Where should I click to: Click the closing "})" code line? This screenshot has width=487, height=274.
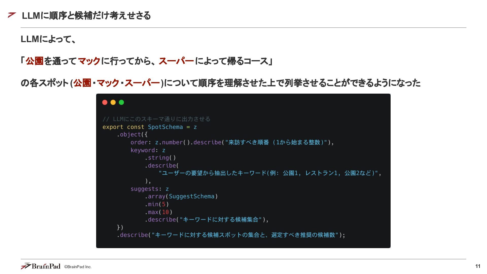120,227
